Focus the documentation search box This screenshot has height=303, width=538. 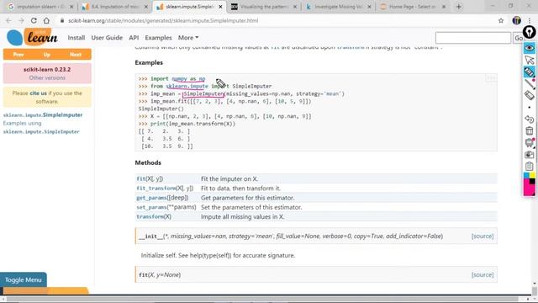pos(473,38)
